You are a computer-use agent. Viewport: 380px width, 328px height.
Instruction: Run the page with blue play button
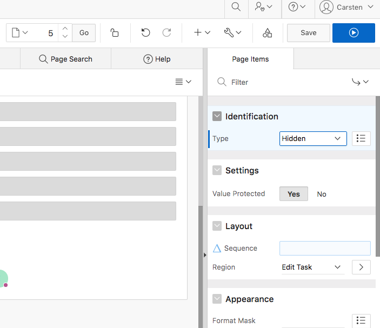pos(354,33)
